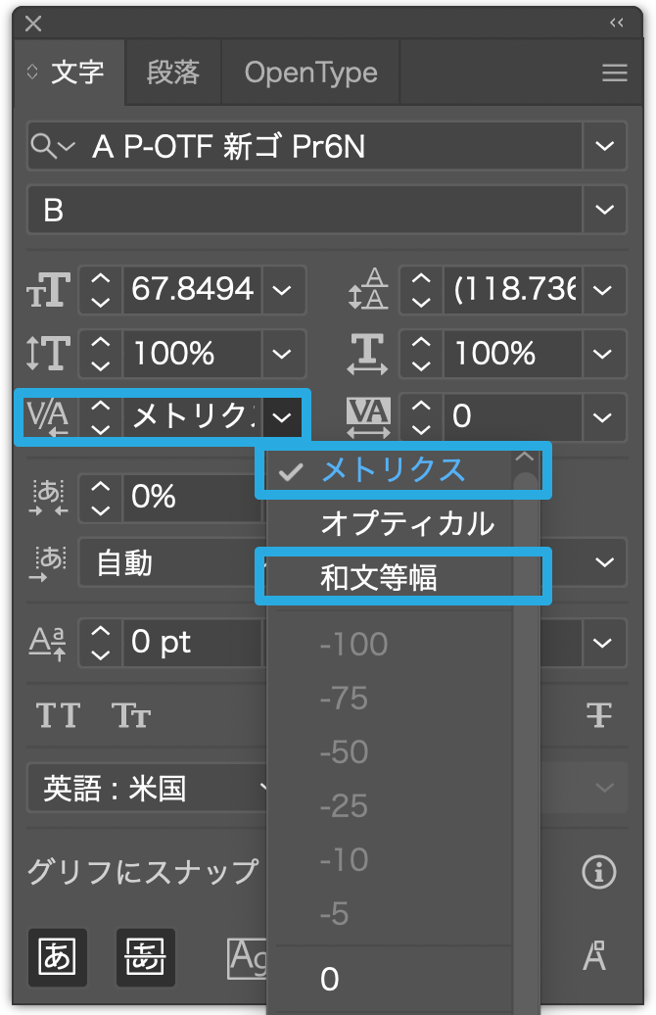Screen dimensions: 656x1015
Task: Click the leading icon
Action: click(x=368, y=289)
